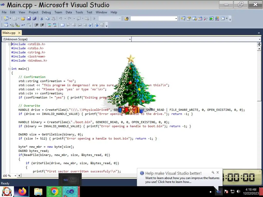Click the Open File folder icon
Viewport: 263px width, 197px height.
(23, 18)
